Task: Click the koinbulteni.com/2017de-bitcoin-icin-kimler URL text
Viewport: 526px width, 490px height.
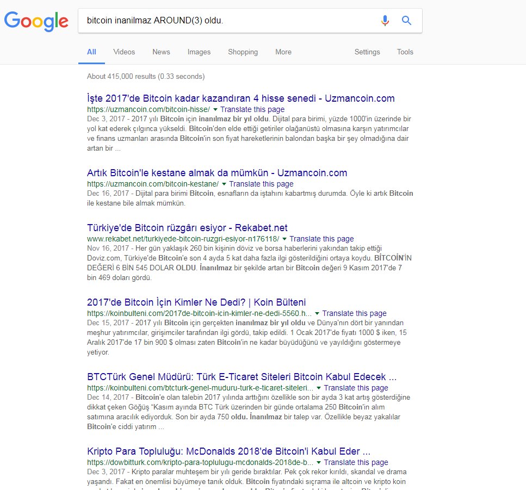Action: (199, 313)
